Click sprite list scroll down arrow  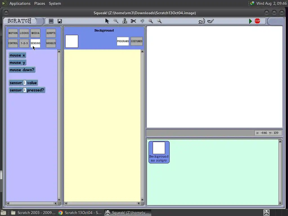(280, 203)
